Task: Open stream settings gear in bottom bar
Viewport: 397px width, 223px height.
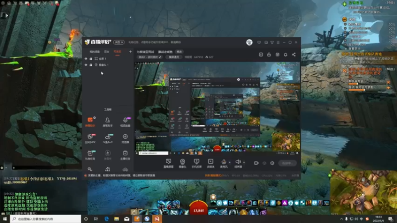Action: coord(272,163)
